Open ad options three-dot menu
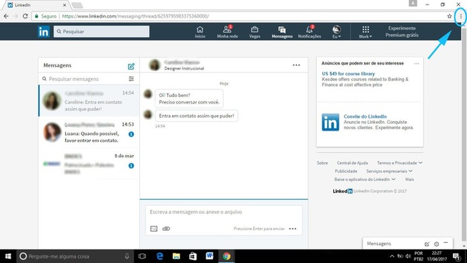 pyautogui.click(x=416, y=64)
